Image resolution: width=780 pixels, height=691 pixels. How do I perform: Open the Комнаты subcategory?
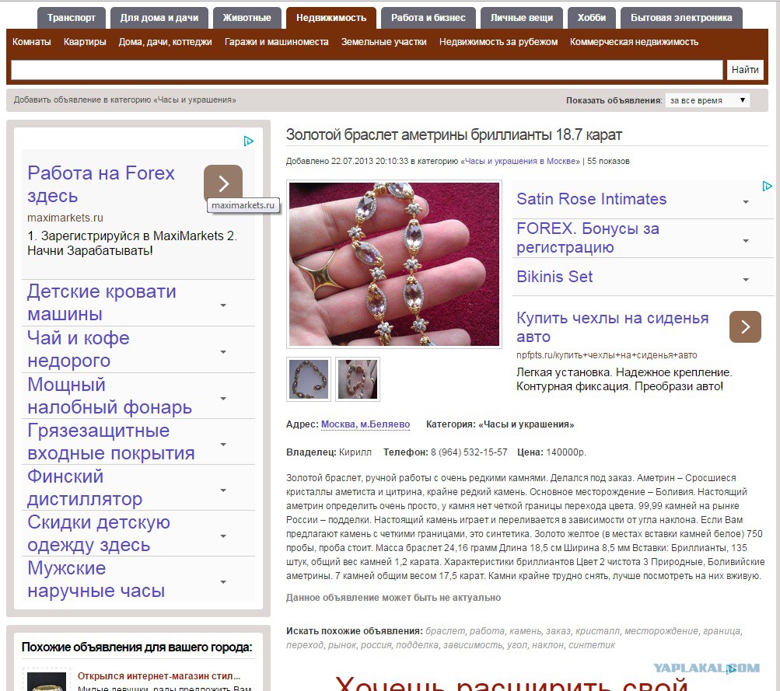pyautogui.click(x=31, y=42)
